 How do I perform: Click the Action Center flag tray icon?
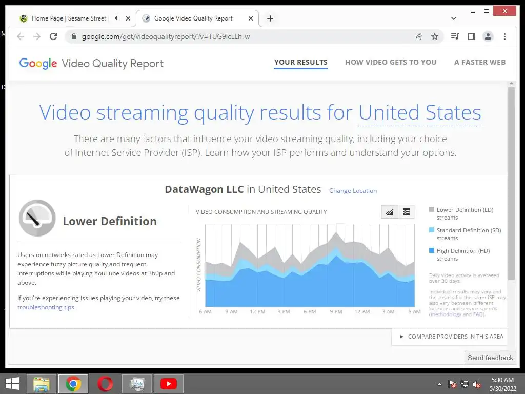tap(452, 384)
